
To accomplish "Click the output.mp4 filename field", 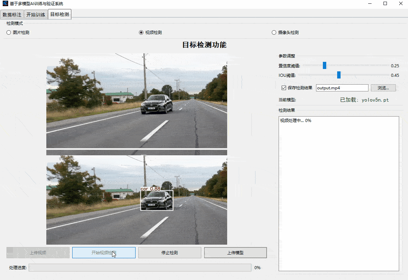I will [x=342, y=88].
